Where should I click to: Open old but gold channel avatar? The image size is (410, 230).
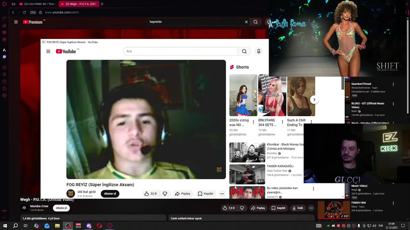pyautogui.click(x=71, y=194)
